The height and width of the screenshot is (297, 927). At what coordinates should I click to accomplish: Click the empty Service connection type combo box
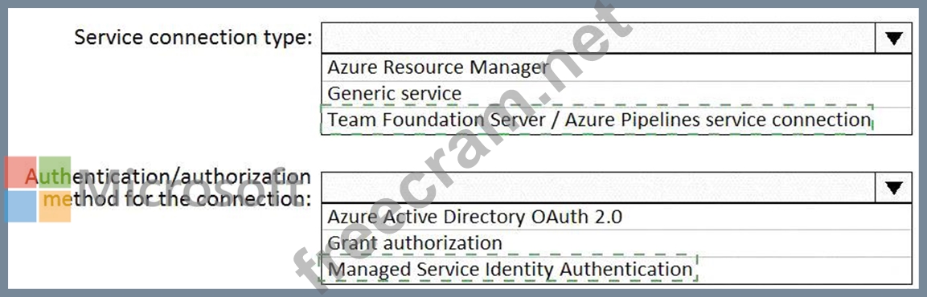[x=598, y=39]
